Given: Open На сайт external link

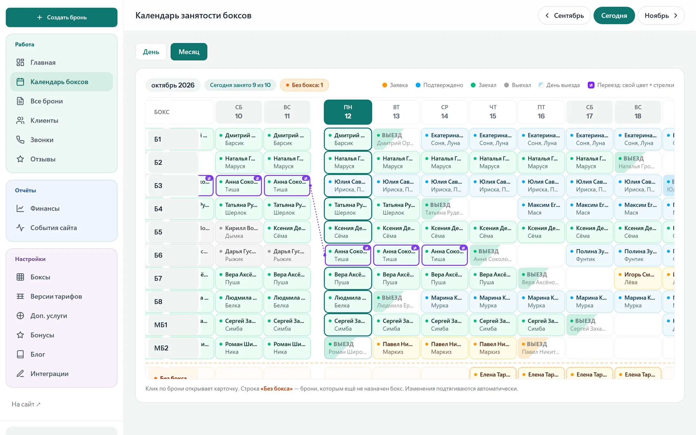Looking at the screenshot, I should 26,404.
